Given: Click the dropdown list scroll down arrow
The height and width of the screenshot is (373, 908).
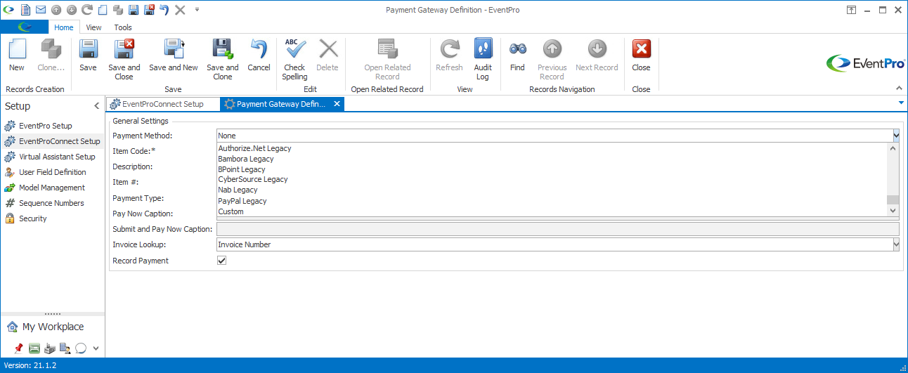Looking at the screenshot, I should click(893, 211).
